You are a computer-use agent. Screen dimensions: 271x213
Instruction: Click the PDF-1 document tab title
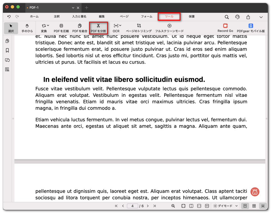pyautogui.click(x=34, y=8)
